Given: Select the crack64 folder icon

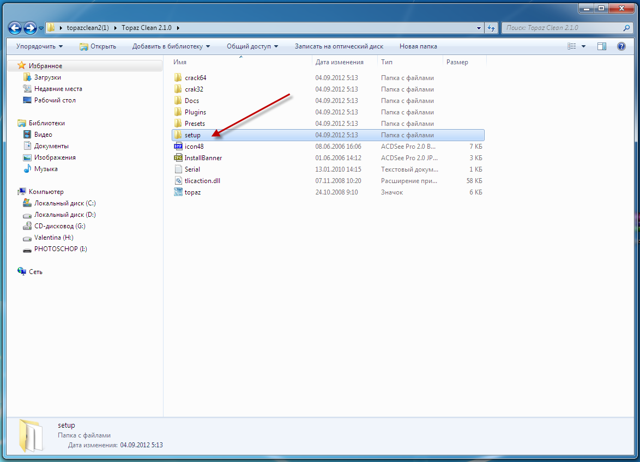Looking at the screenshot, I should click(178, 77).
